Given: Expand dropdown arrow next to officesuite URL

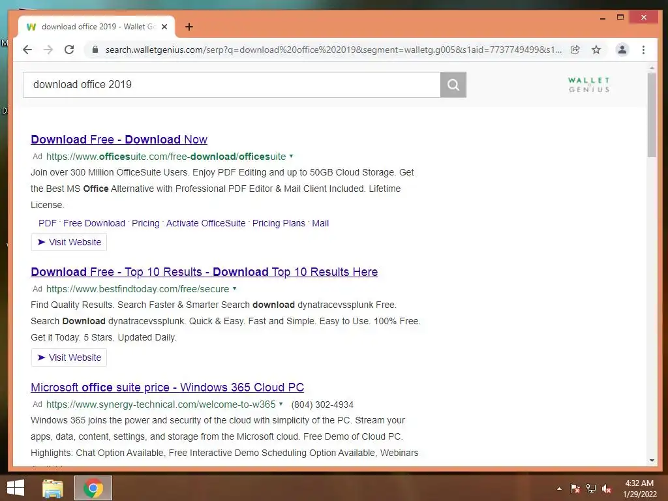Looking at the screenshot, I should (x=292, y=156).
